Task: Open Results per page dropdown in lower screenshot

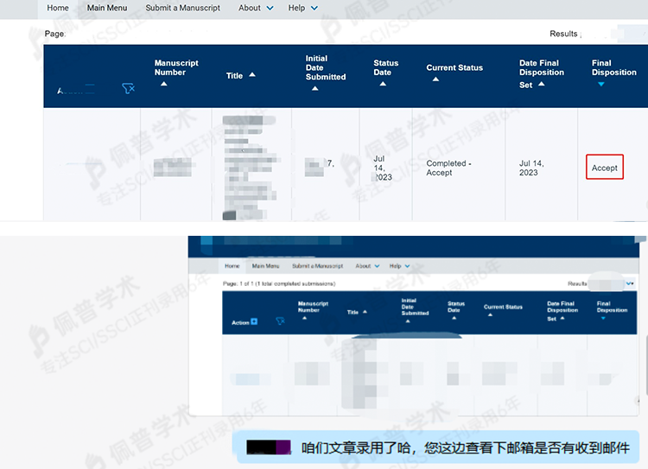Action: point(629,283)
